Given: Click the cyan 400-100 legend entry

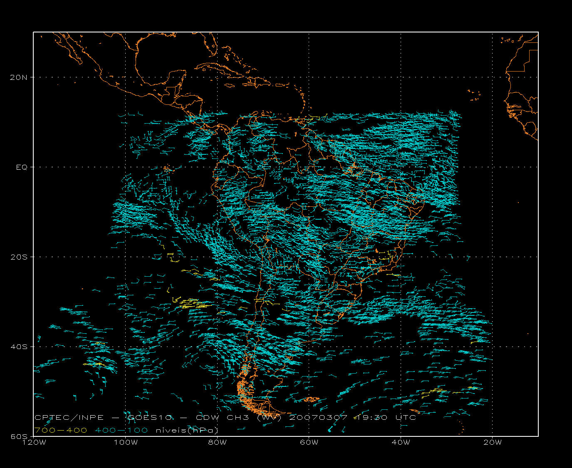Looking at the screenshot, I should click(121, 430).
